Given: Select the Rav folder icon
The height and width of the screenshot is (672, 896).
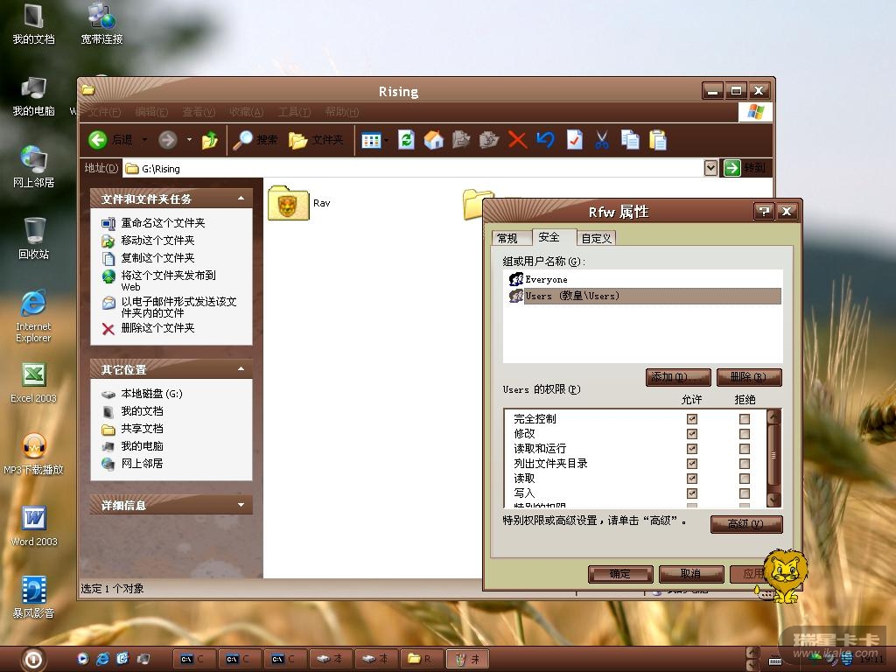Looking at the screenshot, I should pyautogui.click(x=288, y=202).
